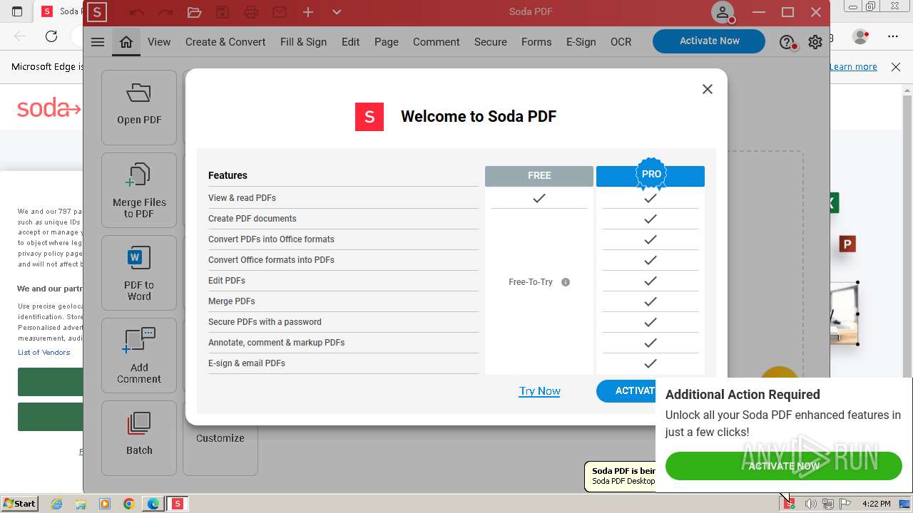Click the green ACTIVATE NOW notification button
Viewport: 913px width, 513px height.
784,466
